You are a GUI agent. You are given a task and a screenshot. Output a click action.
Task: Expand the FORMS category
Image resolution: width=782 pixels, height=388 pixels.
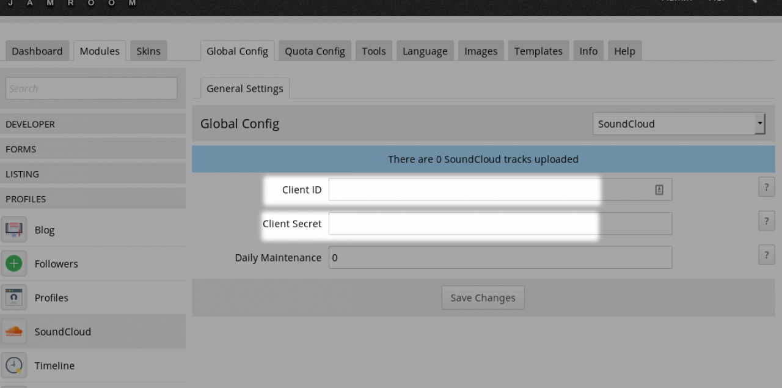[x=93, y=149]
